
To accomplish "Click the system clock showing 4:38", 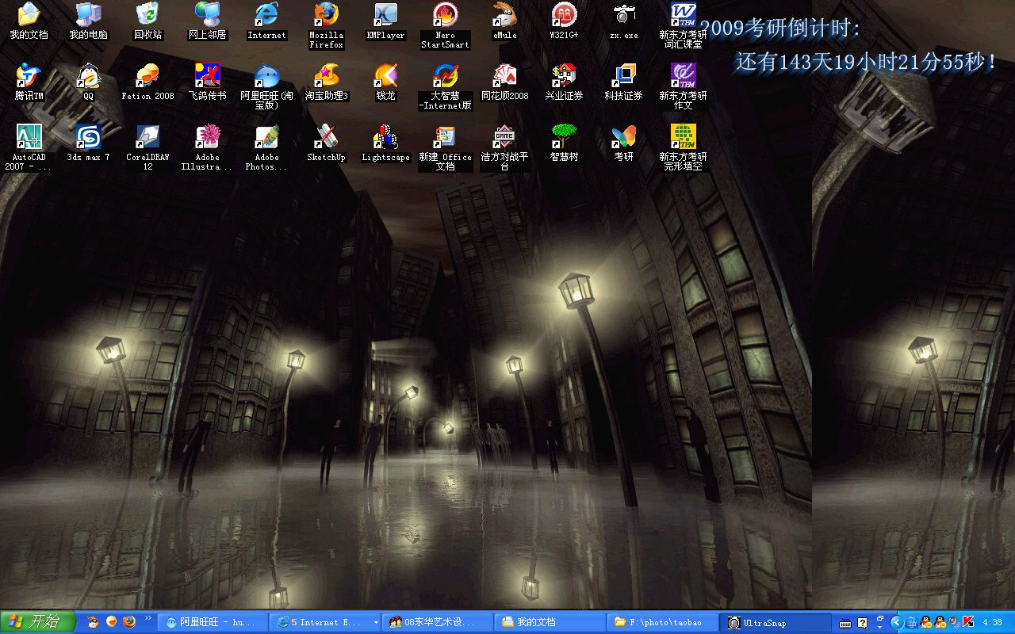I will 992,622.
